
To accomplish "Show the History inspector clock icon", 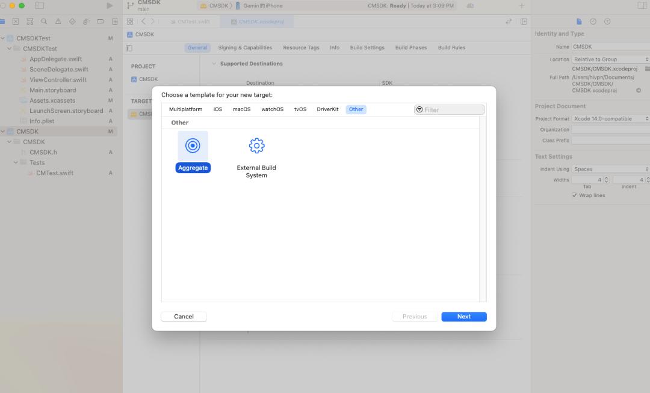I will [x=593, y=22].
